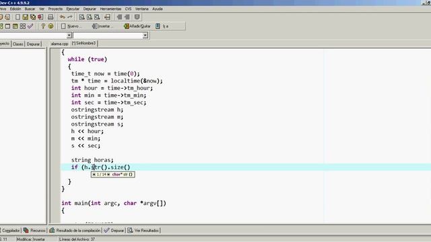Click the Redo icon
The width and height of the screenshot is (431, 242).
70,17
